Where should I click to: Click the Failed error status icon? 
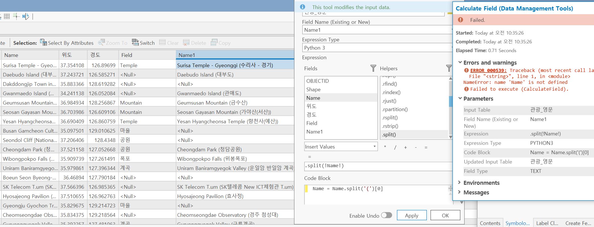(x=460, y=20)
